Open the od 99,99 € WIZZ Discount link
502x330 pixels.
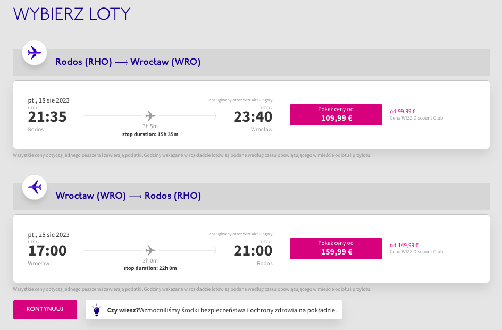click(x=403, y=112)
